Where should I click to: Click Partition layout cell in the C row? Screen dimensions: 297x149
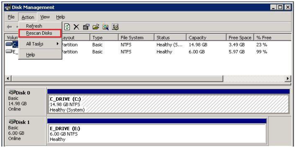click(x=70, y=45)
